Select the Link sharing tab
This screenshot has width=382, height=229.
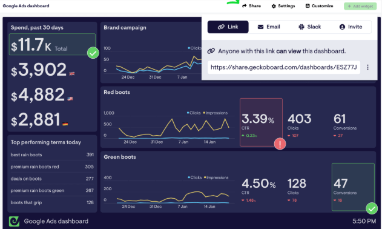click(228, 27)
